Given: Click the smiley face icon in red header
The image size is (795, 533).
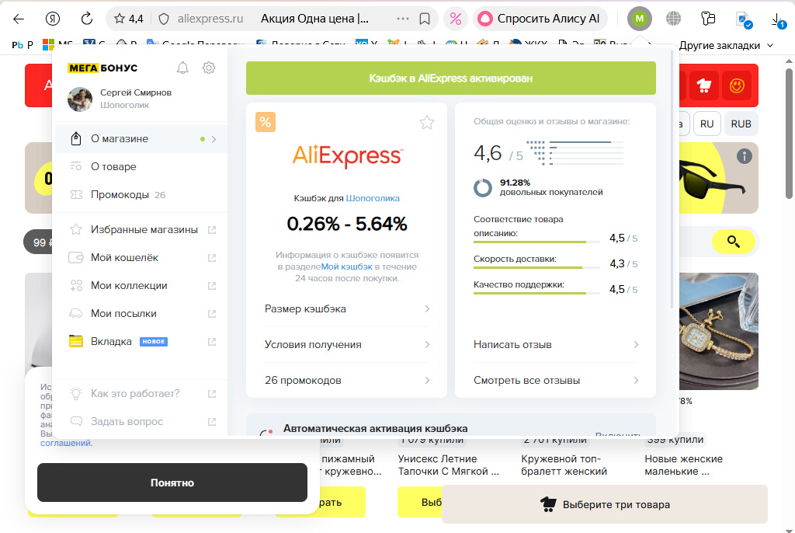Looking at the screenshot, I should tap(737, 85).
